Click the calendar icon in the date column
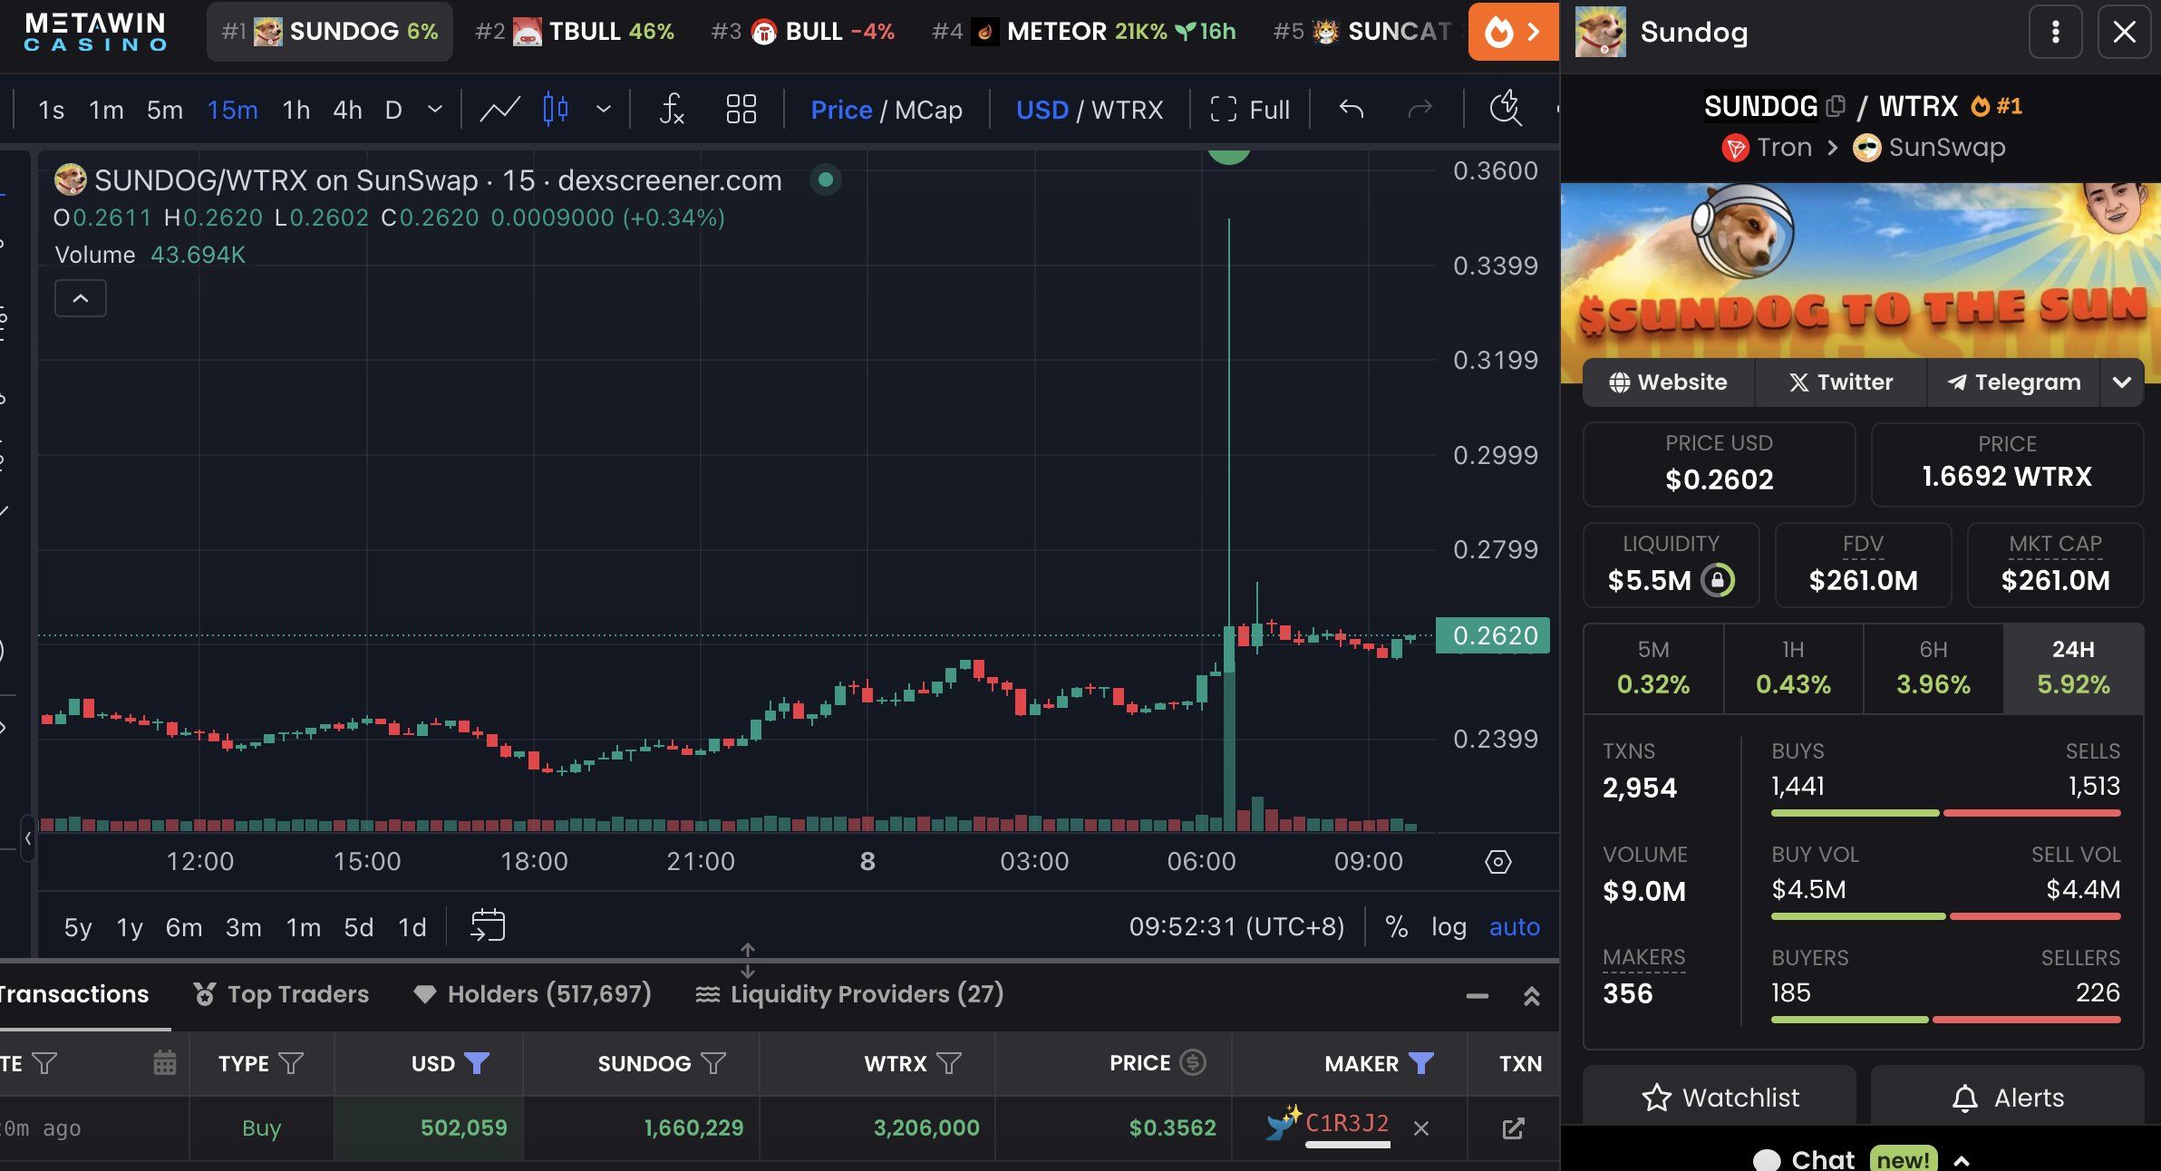 pos(164,1063)
